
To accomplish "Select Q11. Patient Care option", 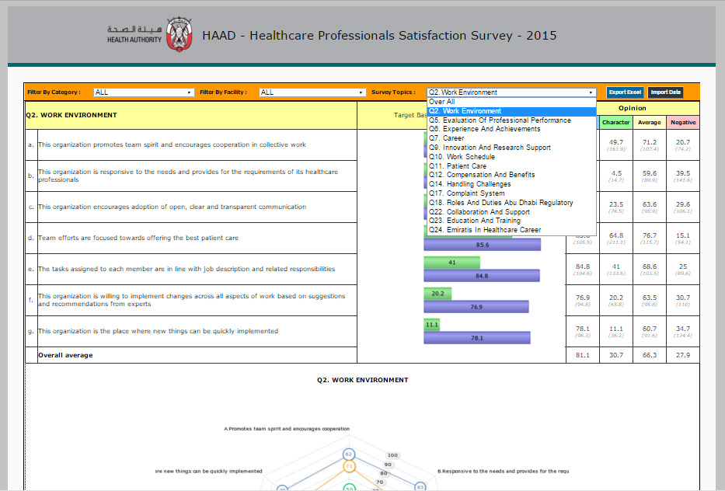I will pos(511,166).
